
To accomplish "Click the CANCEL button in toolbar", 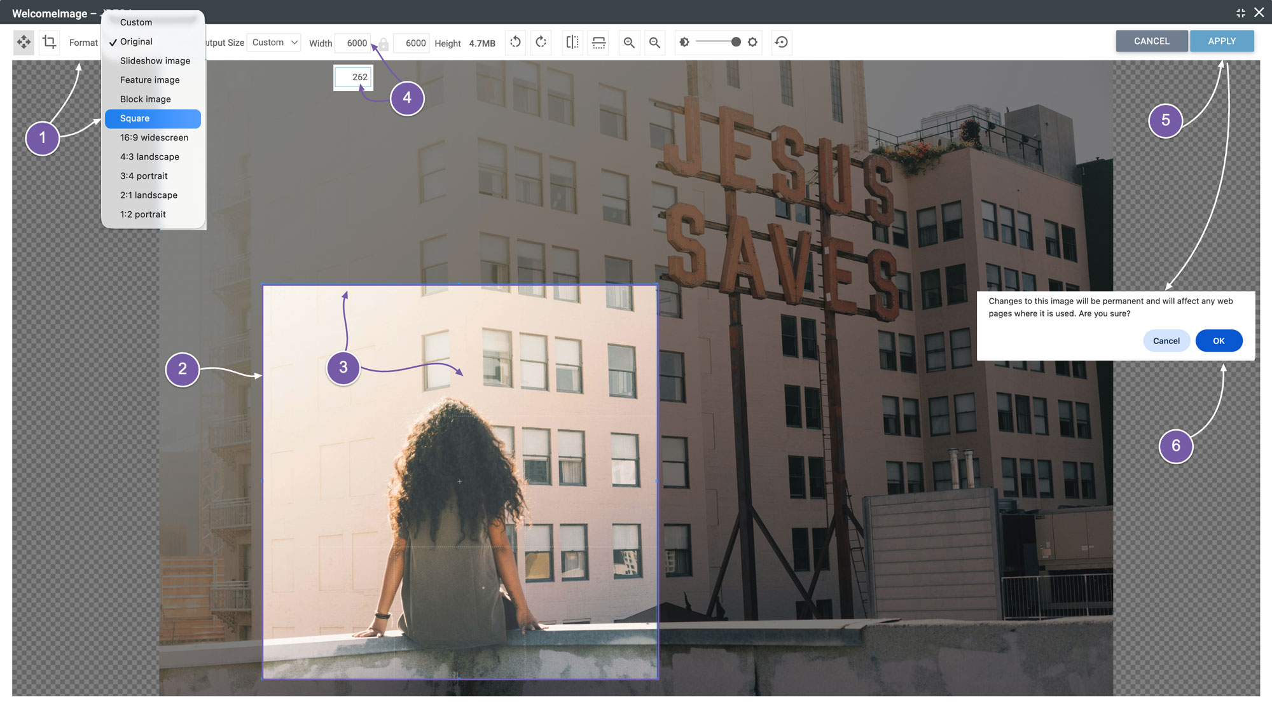I will click(x=1151, y=41).
